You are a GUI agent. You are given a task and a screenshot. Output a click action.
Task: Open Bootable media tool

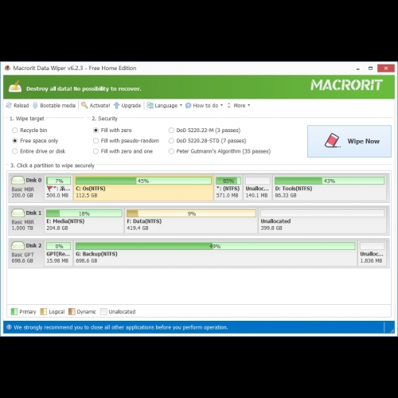point(54,105)
